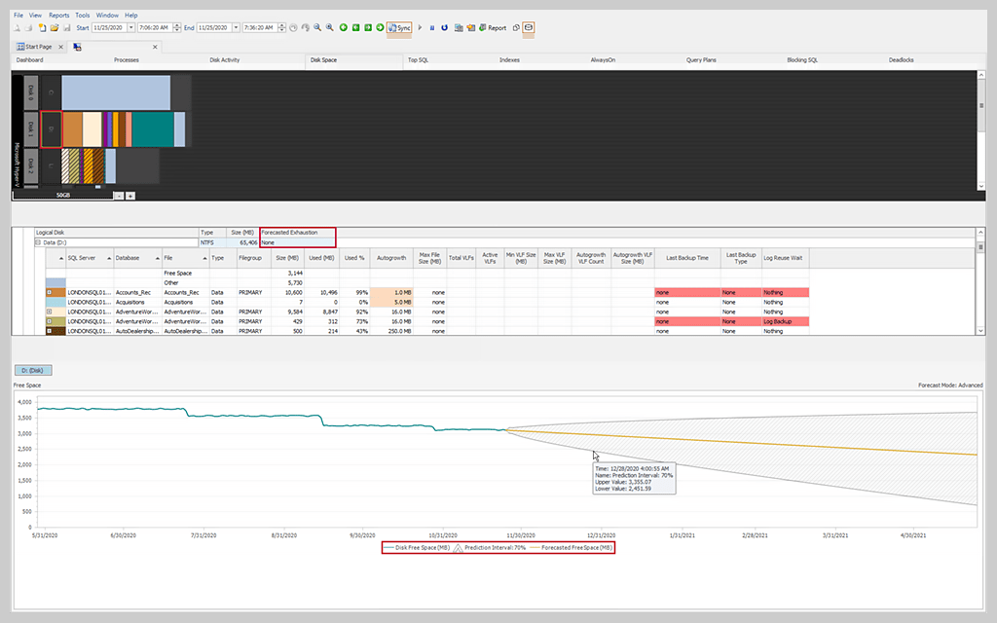
Task: Select the teal segment in Disk 1 bar
Action: coord(152,129)
